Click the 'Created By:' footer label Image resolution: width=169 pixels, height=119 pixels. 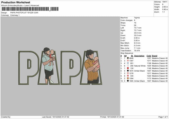pos(6,117)
